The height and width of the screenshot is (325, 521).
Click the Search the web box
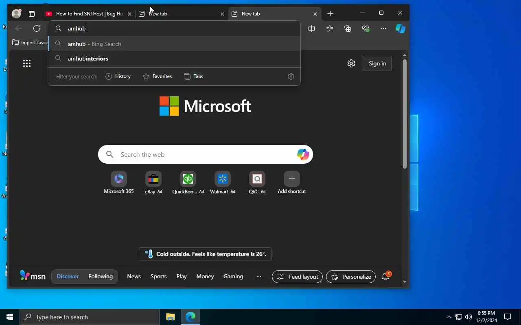206,154
